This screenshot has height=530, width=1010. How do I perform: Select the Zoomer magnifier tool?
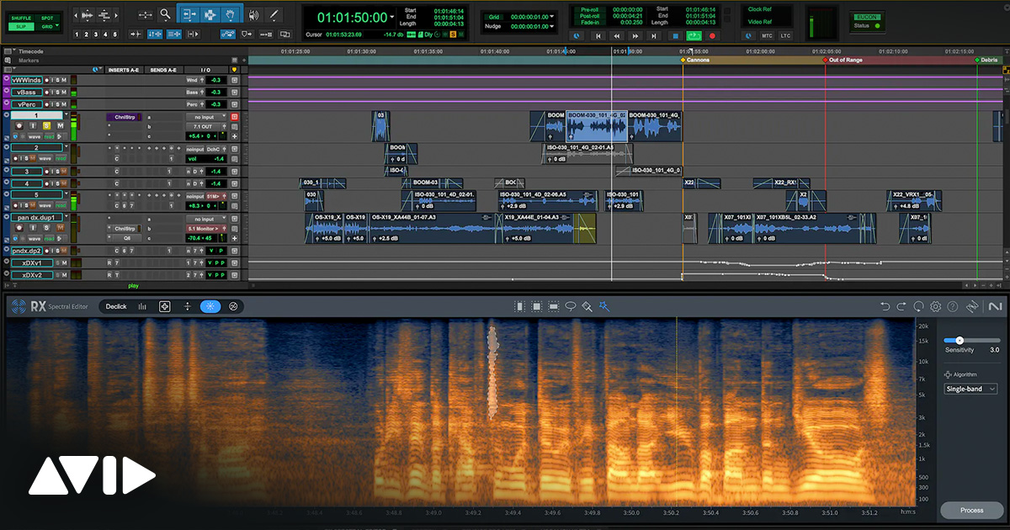point(165,14)
